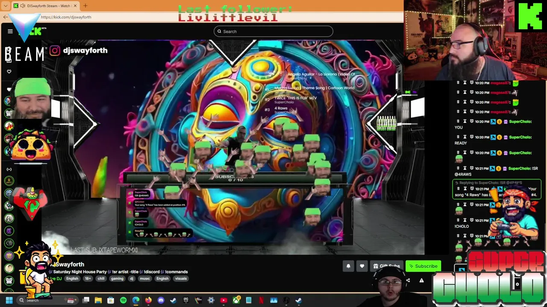547x307 pixels.
Task: Select the DJSwayforth Stream tab
Action: (45, 6)
